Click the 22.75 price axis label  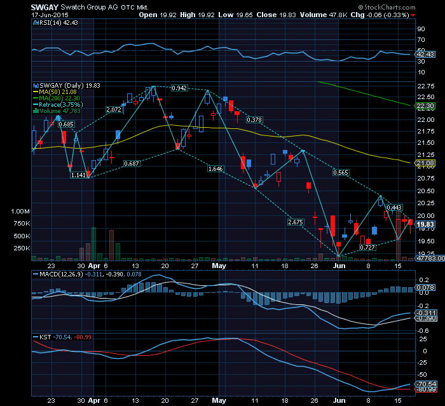426,86
